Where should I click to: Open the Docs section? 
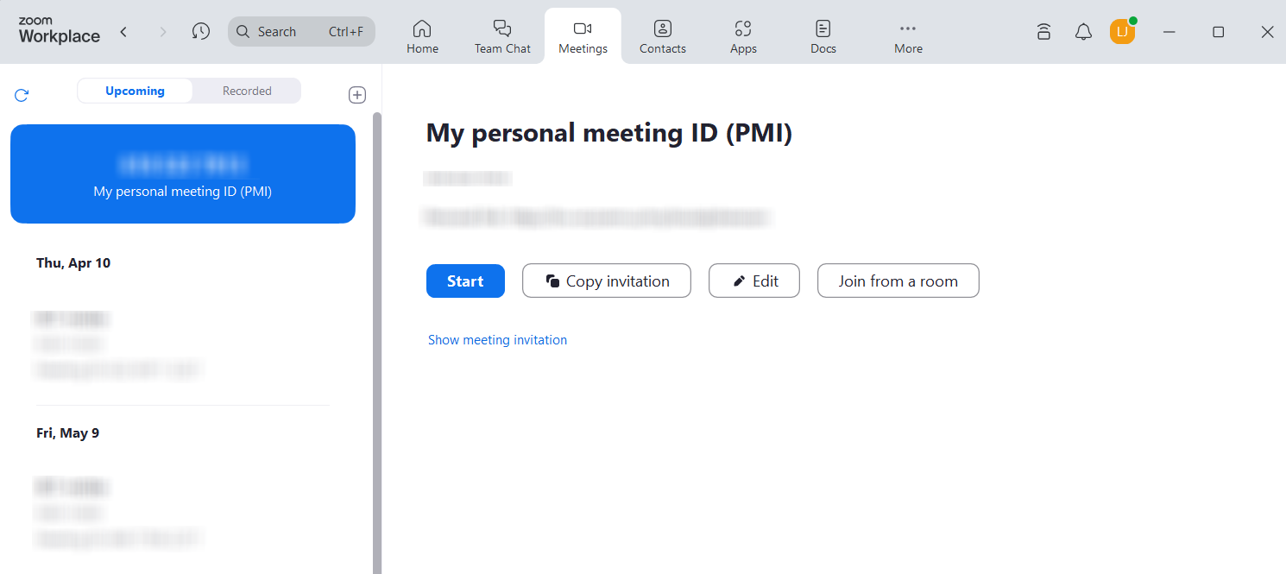tap(823, 36)
